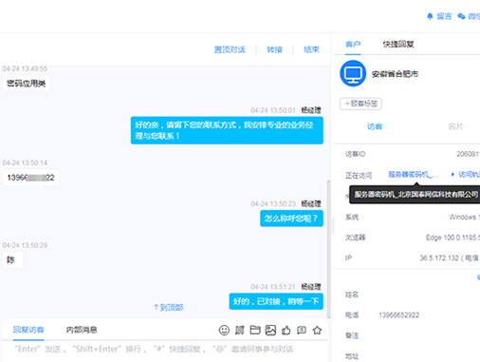Open the emoji smiley picker
Screen dimensions: 480x362
(x=224, y=331)
